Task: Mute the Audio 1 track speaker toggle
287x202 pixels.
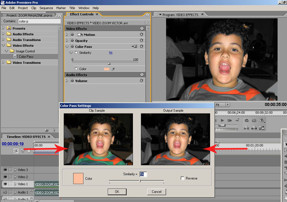Action: [5, 193]
